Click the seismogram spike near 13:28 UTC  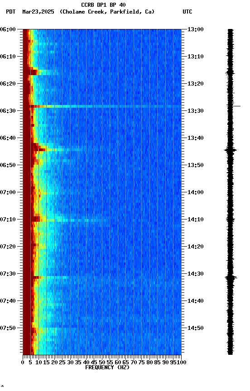pyautogui.click(x=236, y=106)
